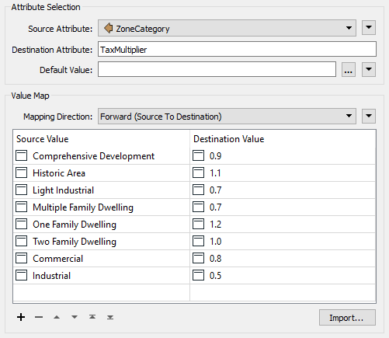Image resolution: width=389 pixels, height=338 pixels.
Task: Click the icon beside Historic Area value
Action: pos(21,172)
